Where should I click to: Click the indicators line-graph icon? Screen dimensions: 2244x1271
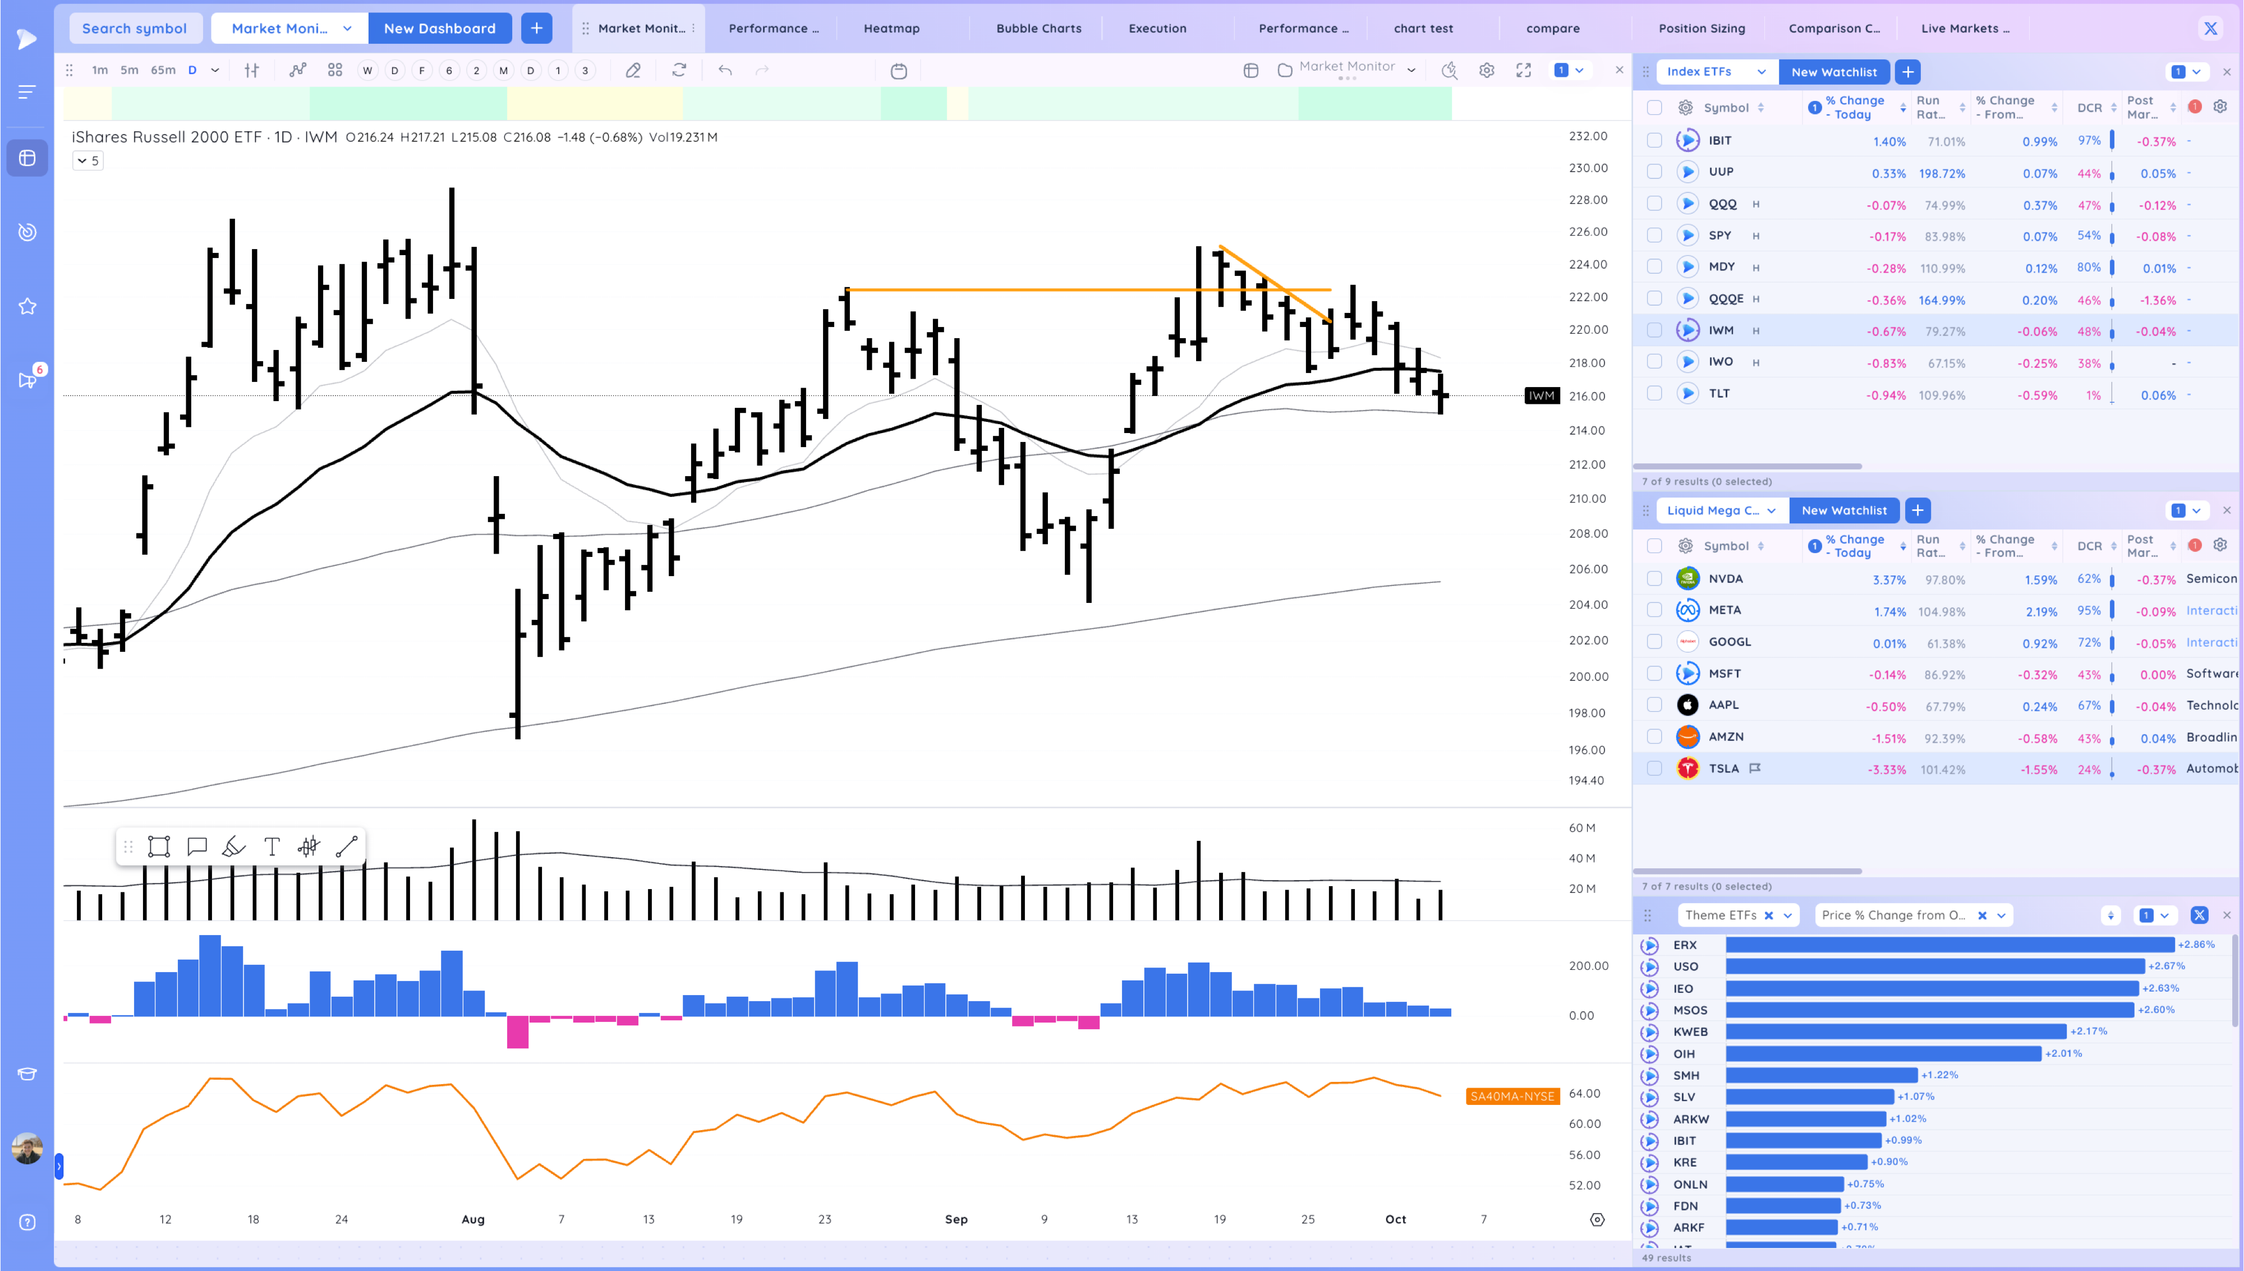298,71
